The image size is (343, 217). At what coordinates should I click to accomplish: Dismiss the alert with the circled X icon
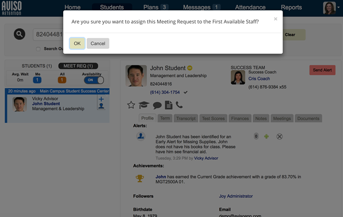pos(279,137)
